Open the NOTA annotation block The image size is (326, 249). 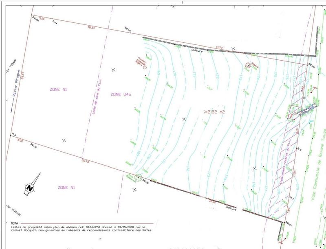coord(81,227)
